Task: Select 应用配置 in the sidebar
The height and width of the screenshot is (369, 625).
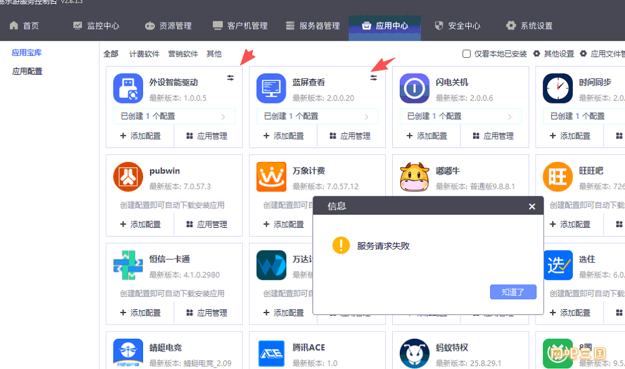Action: tap(27, 72)
